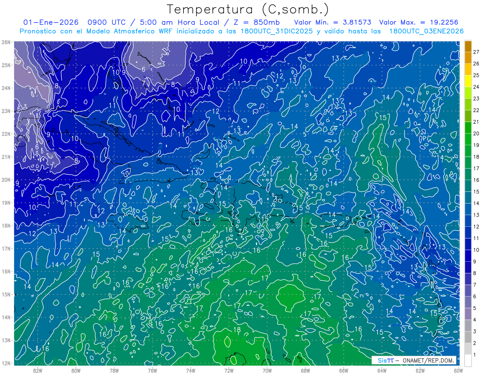This screenshot has width=487, height=376.
Task: Click the '13N' latitude axis label
Action: (6, 340)
